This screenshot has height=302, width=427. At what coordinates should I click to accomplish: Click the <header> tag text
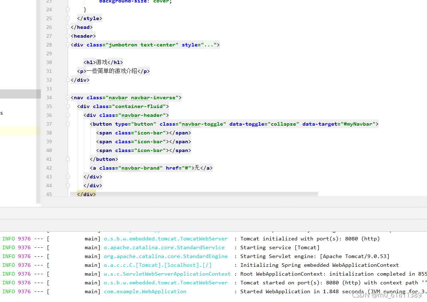click(x=83, y=36)
